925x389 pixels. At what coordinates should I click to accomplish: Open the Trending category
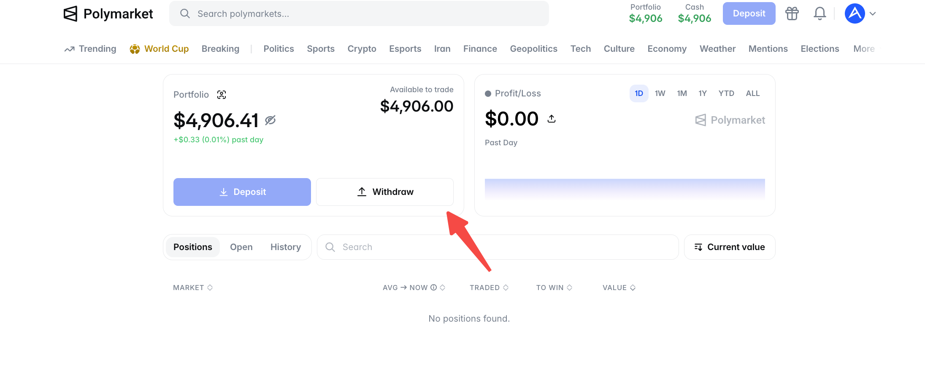pyautogui.click(x=90, y=49)
